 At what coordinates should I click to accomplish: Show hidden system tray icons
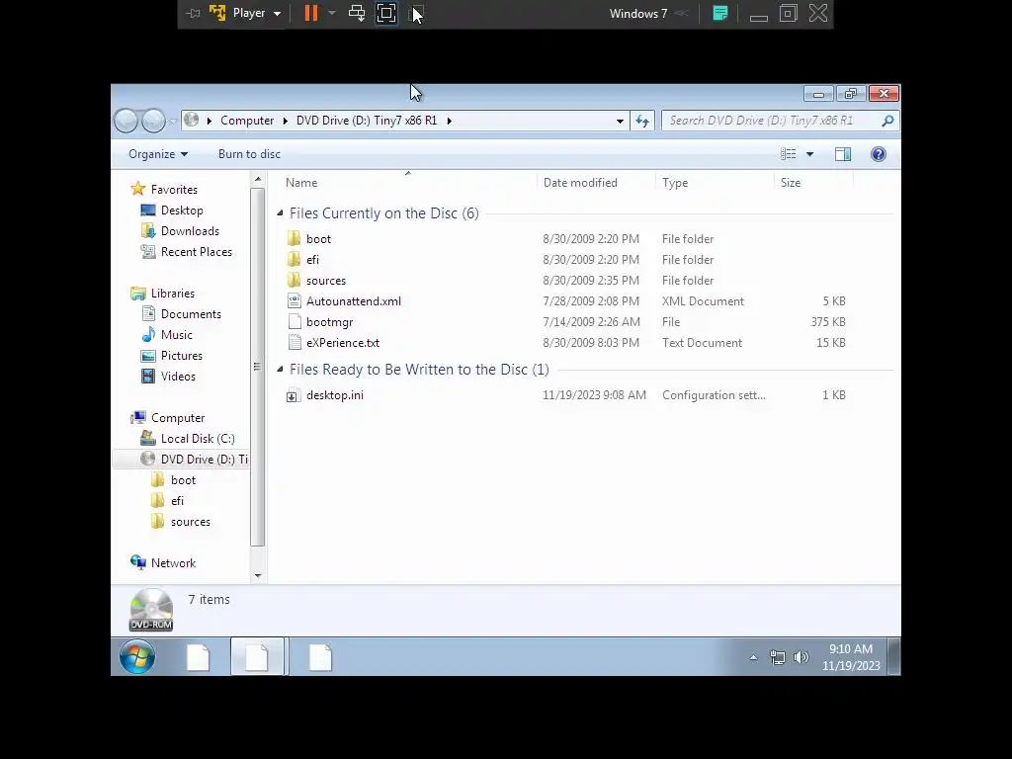(752, 657)
